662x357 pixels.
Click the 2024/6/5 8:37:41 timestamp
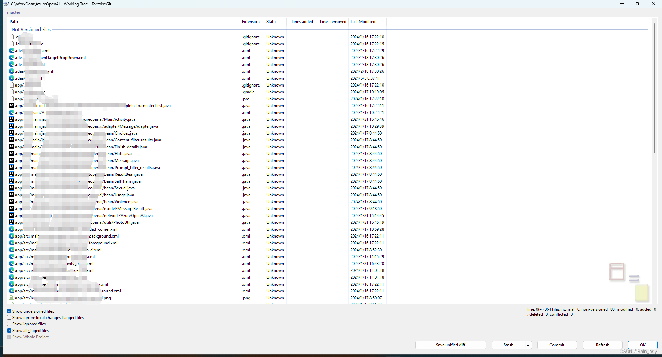(x=365, y=78)
